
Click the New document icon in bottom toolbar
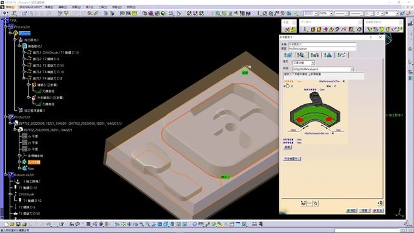(x=6, y=225)
